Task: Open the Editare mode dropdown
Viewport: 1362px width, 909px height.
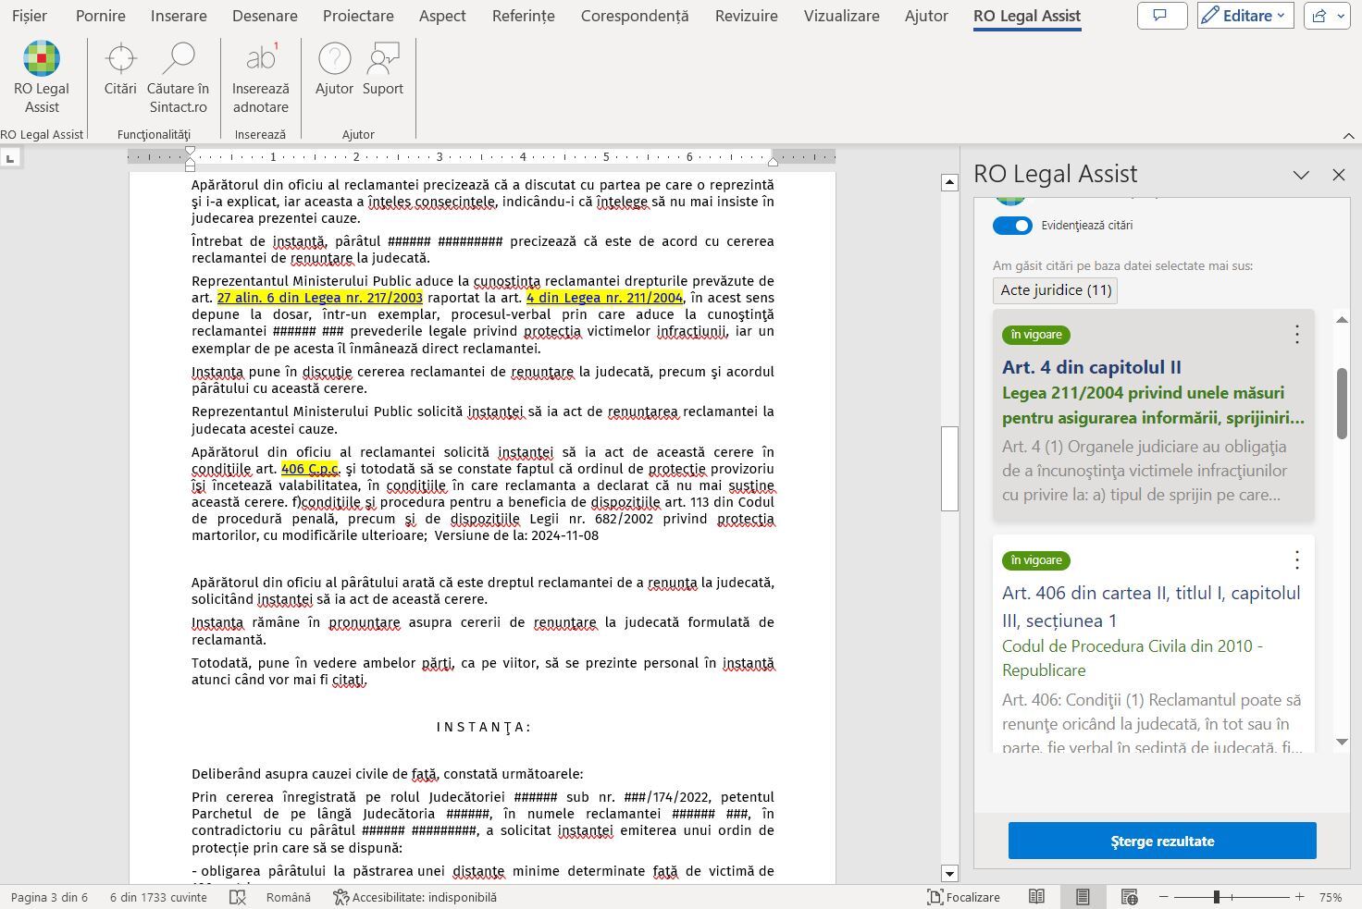Action: point(1244,16)
